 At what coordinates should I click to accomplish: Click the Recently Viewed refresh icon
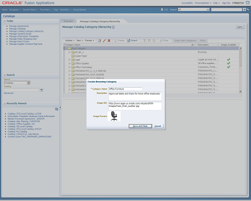pos(56,109)
